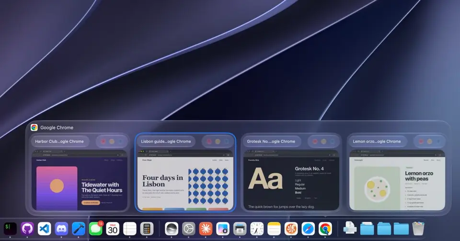Open Visual Studio Code in the Dock
460x241 pixels.
point(44,229)
